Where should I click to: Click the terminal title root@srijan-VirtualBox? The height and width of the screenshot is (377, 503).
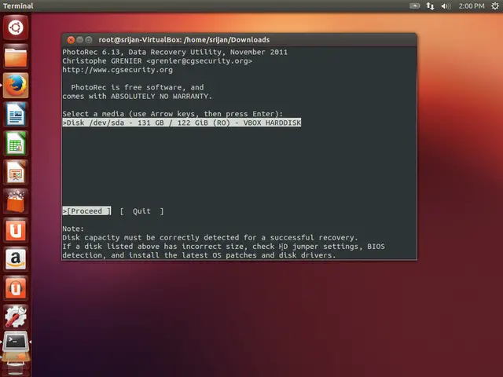pos(184,40)
